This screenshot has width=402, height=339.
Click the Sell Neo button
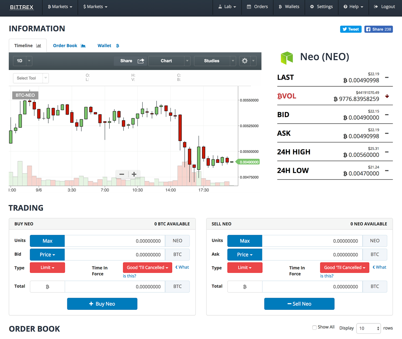[x=299, y=304]
